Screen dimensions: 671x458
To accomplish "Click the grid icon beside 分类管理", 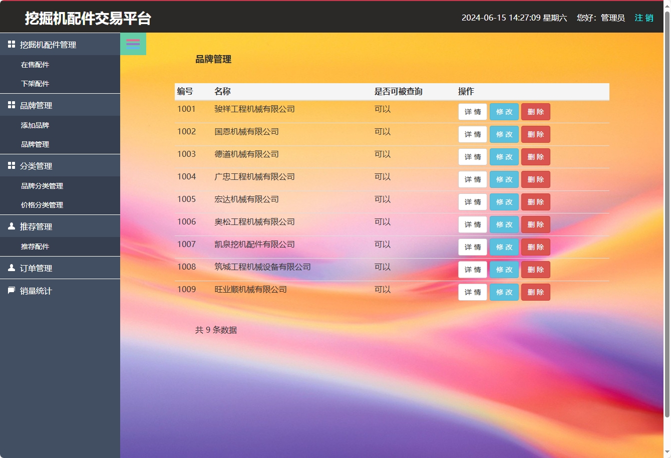I will [11, 165].
